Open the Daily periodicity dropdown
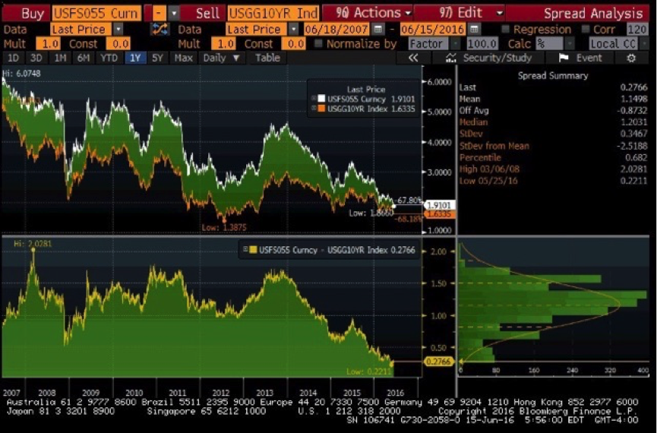The image size is (657, 433). [221, 58]
